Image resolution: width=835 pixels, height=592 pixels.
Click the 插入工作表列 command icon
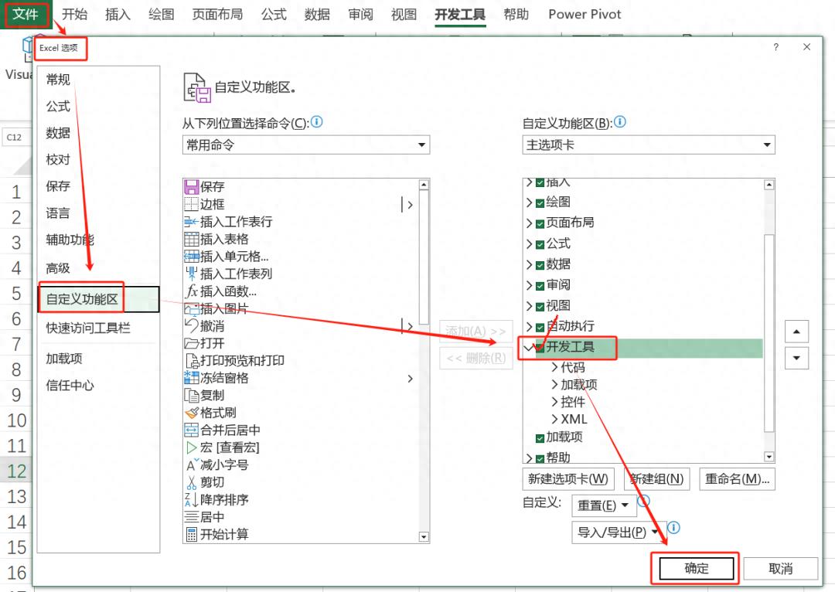[x=191, y=274]
